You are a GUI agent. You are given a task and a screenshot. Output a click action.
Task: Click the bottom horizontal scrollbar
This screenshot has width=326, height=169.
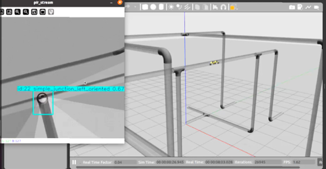pos(188,167)
